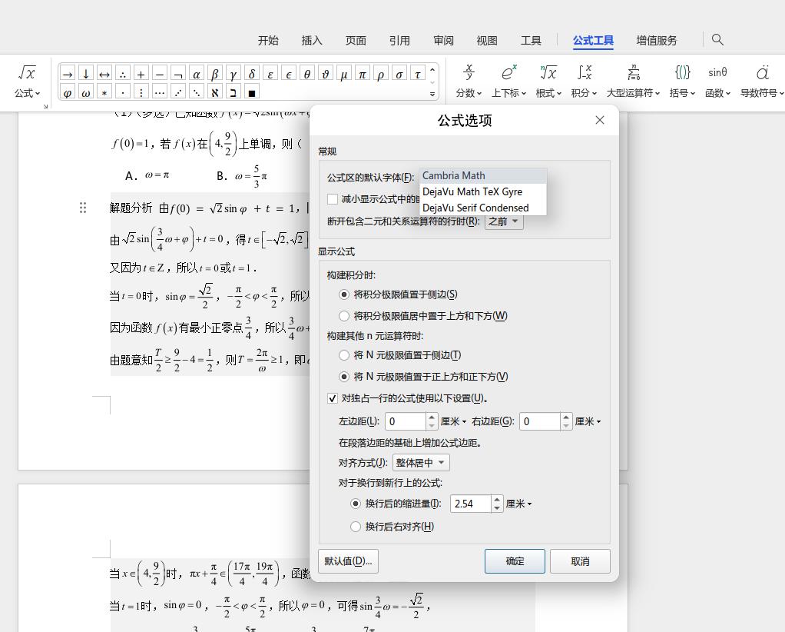Switch to 插入 tab

[312, 40]
